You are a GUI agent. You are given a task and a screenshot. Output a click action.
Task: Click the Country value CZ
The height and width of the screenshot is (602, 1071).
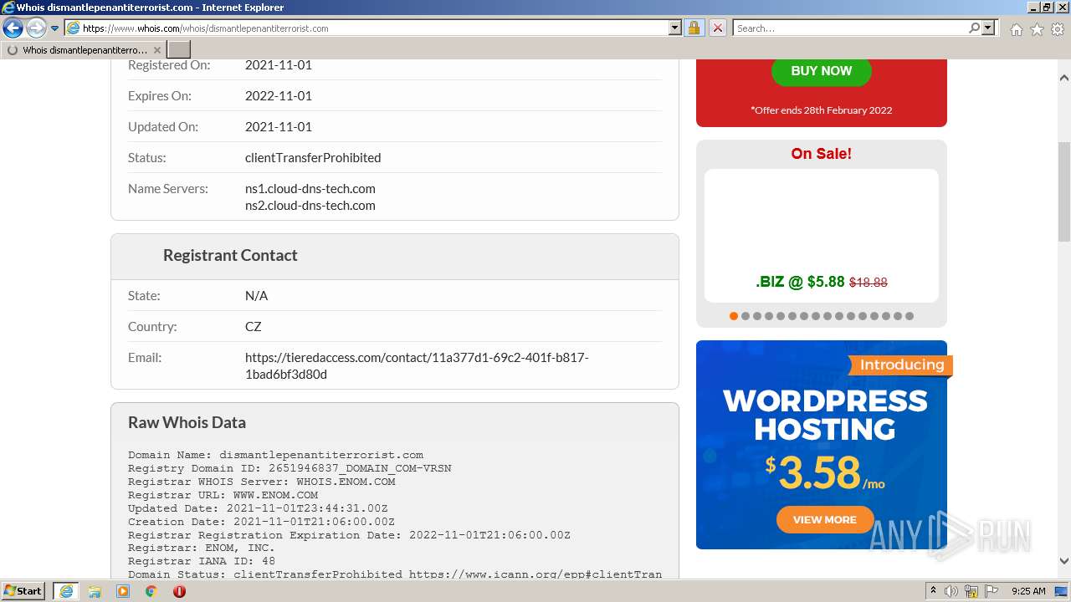tap(254, 326)
